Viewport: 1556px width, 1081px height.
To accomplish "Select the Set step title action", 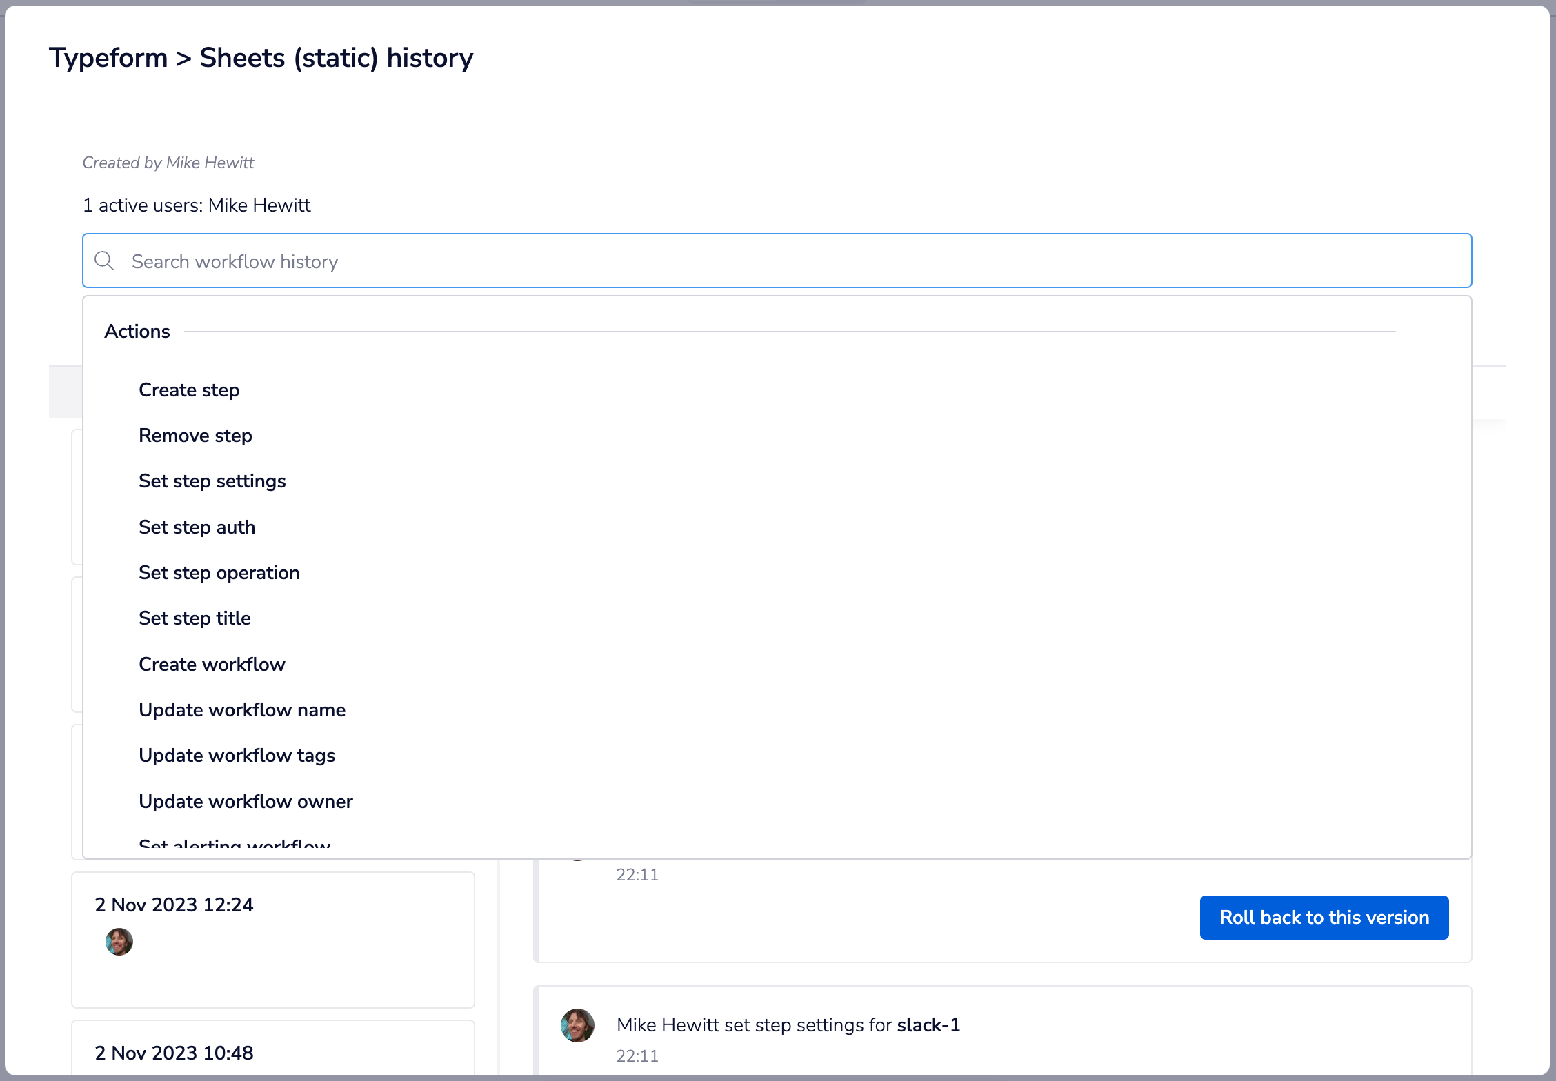I will pyautogui.click(x=194, y=618).
